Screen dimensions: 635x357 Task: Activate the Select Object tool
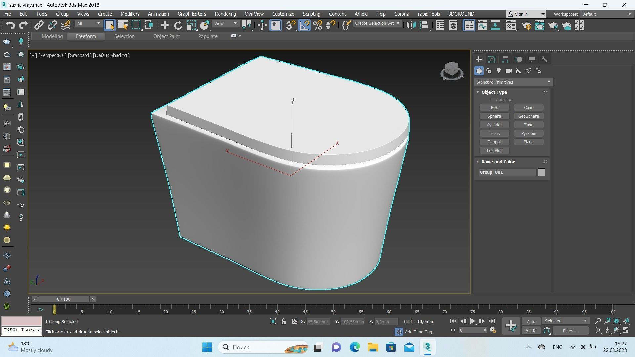coord(109,25)
